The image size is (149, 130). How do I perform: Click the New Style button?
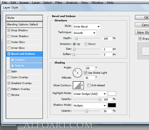pyautogui.click(x=142, y=32)
